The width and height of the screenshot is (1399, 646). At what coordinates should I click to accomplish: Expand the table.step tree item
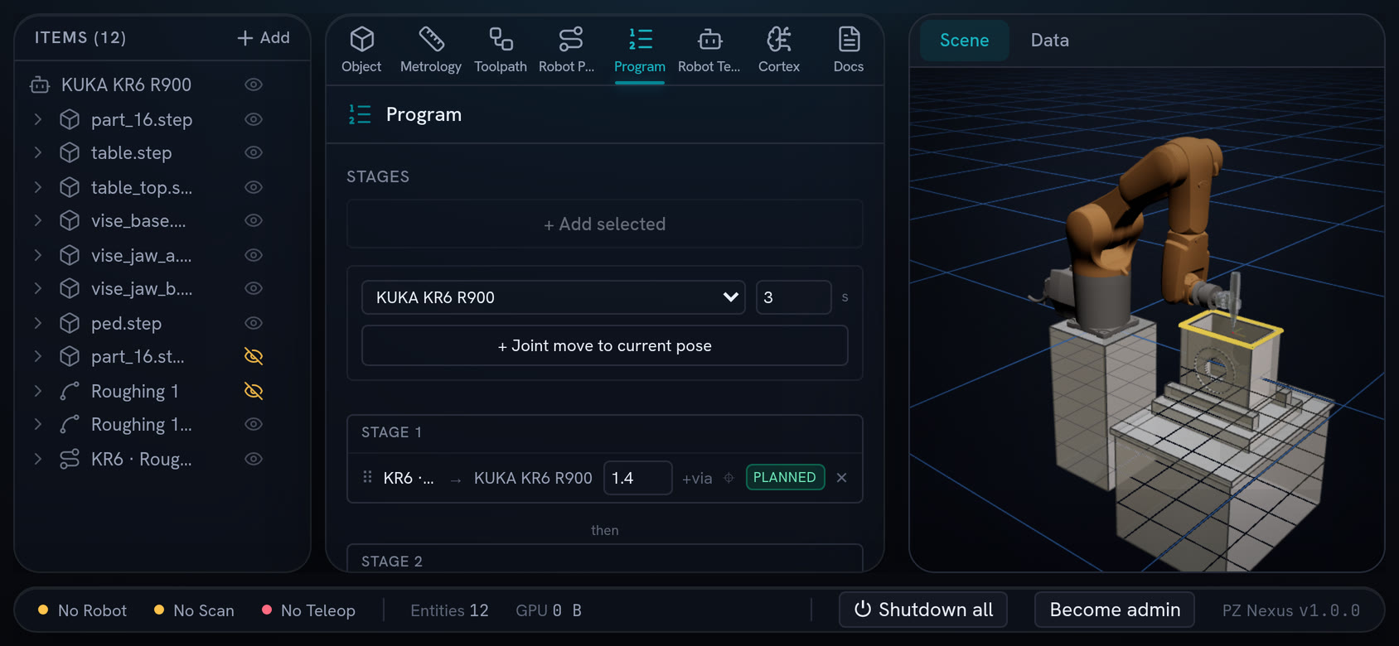pos(38,152)
